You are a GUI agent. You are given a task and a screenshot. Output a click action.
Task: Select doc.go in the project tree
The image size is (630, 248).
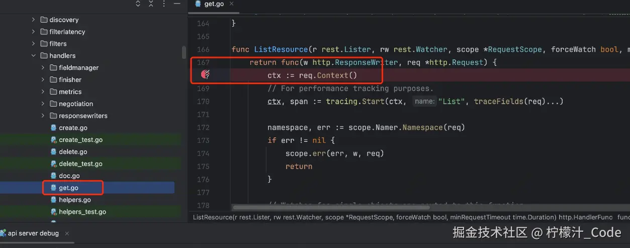click(x=69, y=176)
